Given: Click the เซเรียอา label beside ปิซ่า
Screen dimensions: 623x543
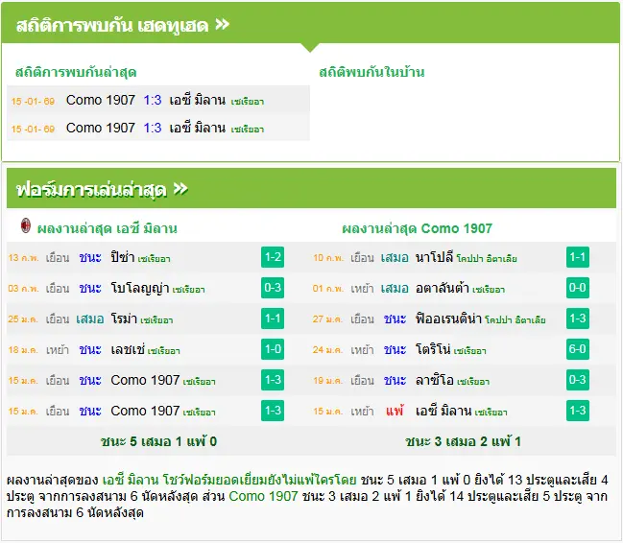Looking at the screenshot, I should 155,259.
